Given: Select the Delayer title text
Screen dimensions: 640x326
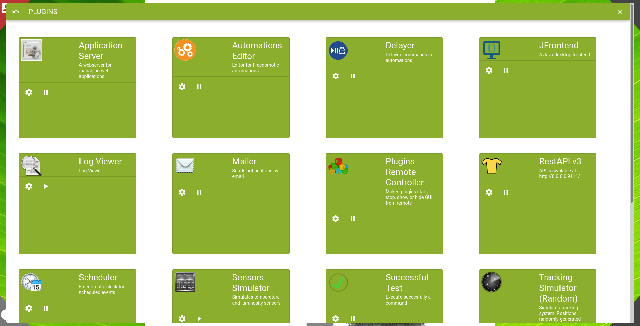Looking at the screenshot, I should point(400,45).
